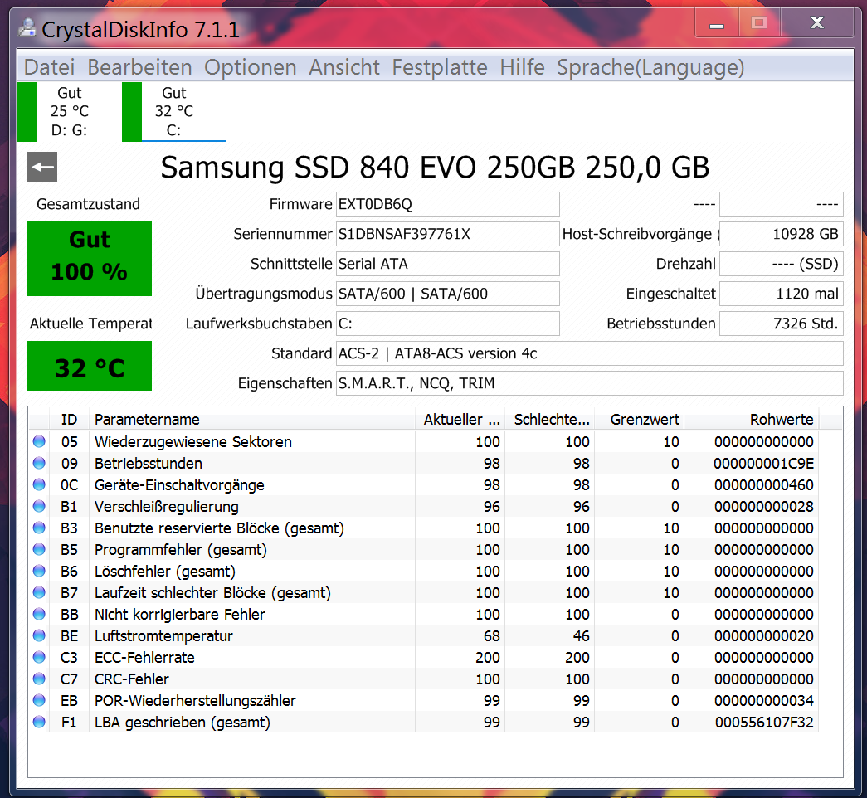Click the POR-Wiederherstellungszähler parameter name

coord(195,701)
